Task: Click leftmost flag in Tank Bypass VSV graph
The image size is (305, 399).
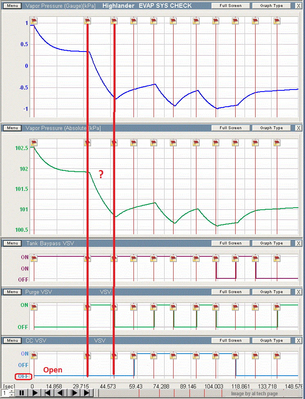Action: click(34, 258)
